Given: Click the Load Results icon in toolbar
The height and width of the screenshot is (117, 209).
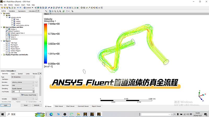Looking at the screenshot, I should pos(2,8).
